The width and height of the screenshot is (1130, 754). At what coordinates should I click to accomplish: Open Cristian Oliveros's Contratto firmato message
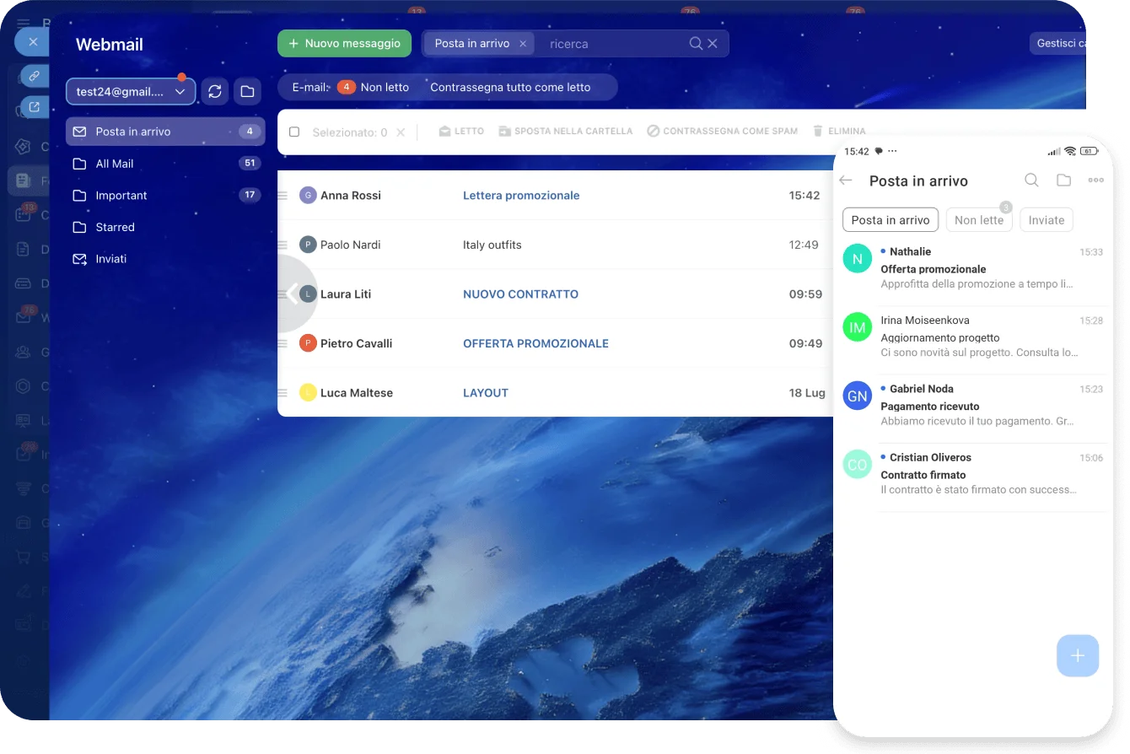[x=974, y=474]
